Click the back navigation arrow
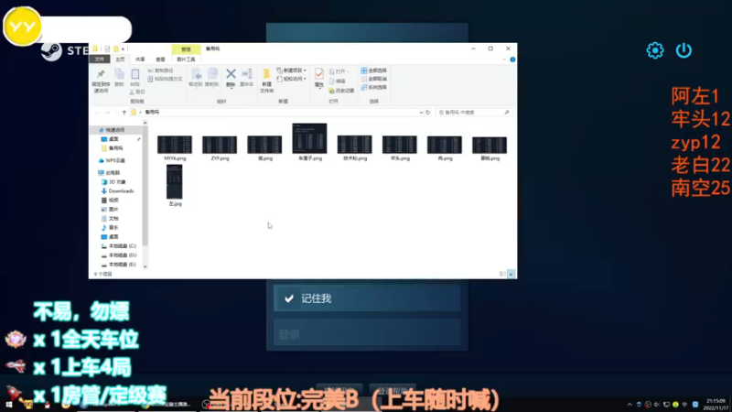 coord(97,112)
